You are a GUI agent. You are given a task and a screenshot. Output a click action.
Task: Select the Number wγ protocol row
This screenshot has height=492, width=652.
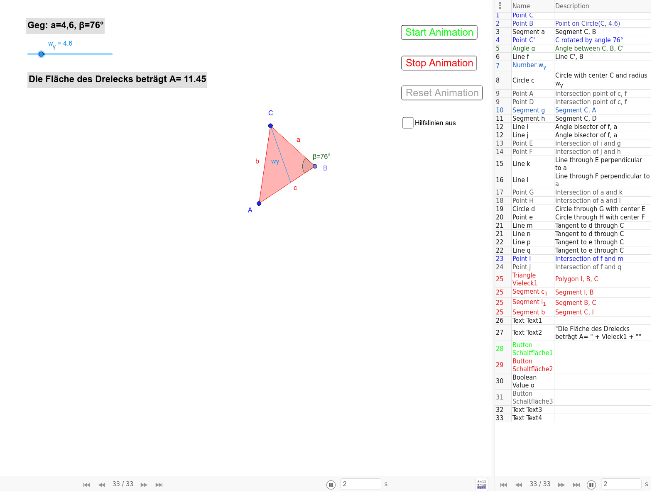pos(573,66)
